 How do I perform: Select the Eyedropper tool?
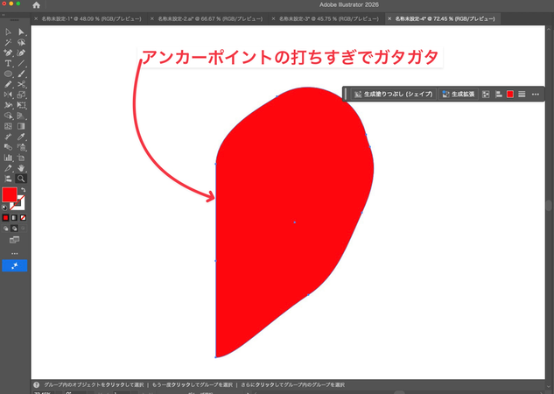21,137
